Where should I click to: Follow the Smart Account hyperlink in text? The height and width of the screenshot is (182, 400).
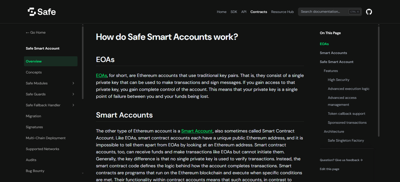pos(197,131)
